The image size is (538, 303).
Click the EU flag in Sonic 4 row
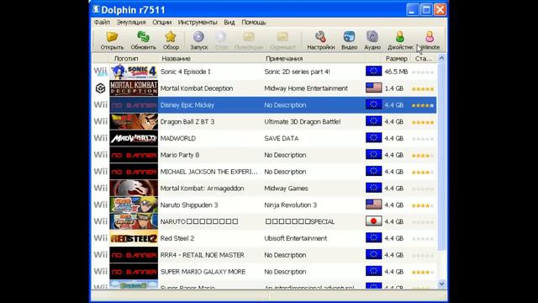[373, 71]
